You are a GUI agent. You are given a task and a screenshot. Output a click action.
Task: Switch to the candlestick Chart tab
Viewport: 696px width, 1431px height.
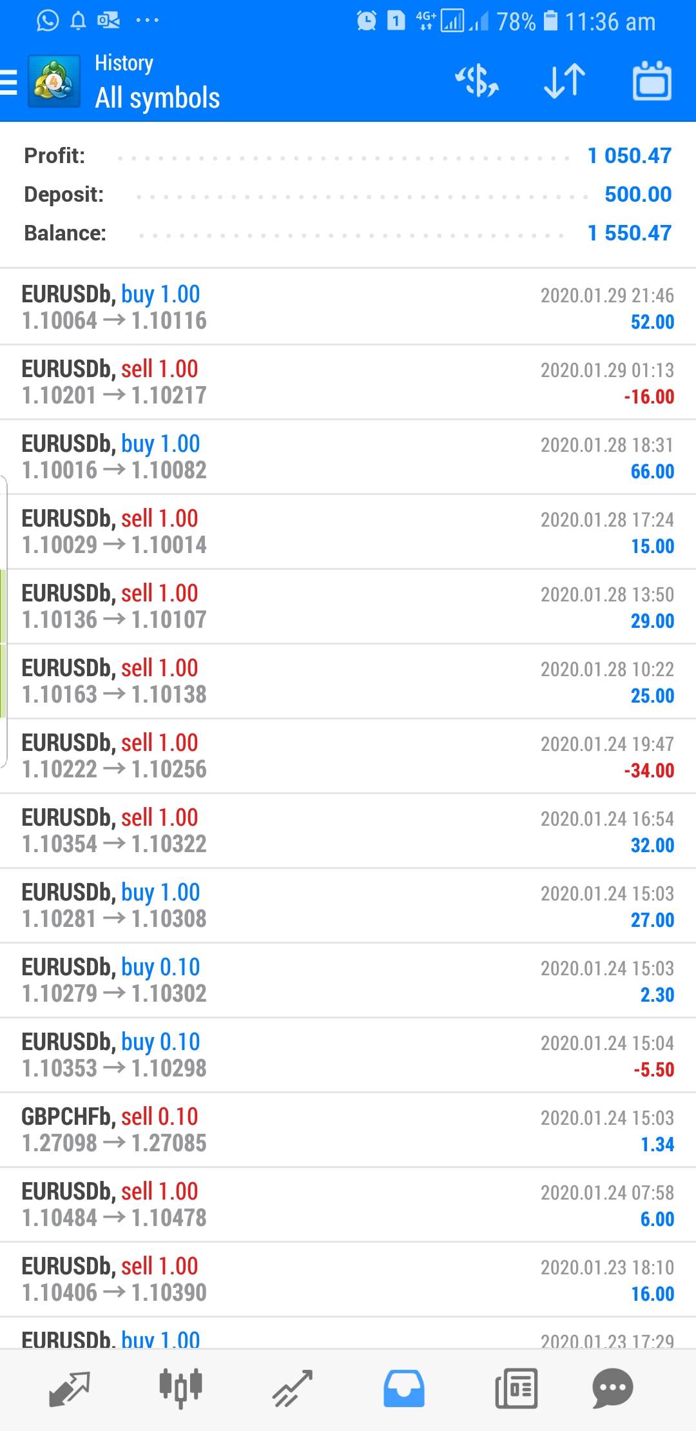click(181, 1388)
